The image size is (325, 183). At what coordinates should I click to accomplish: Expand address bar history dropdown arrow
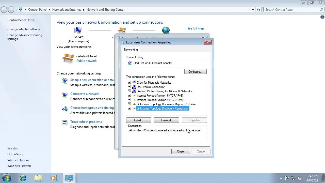(253, 10)
